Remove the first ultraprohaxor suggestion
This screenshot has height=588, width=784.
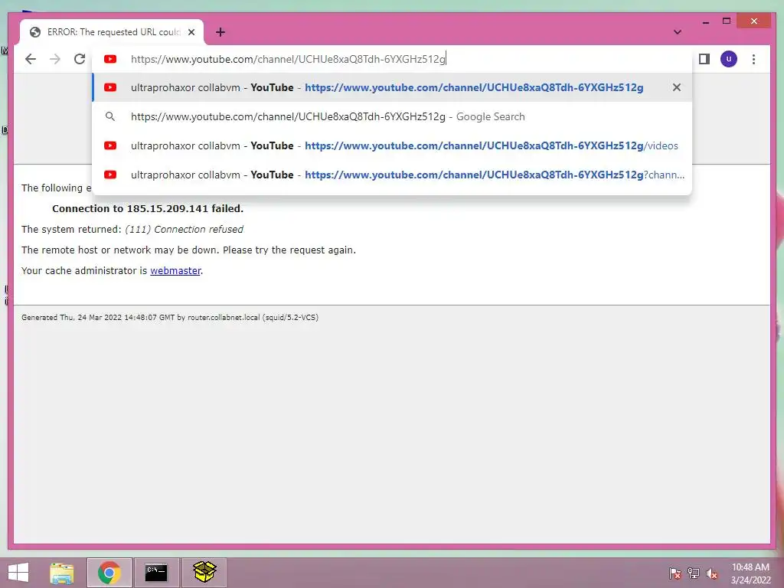(x=677, y=87)
